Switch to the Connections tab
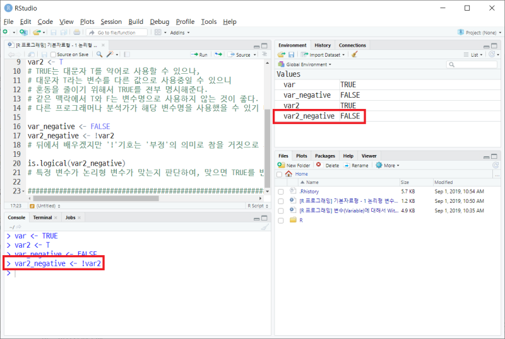 352,45
